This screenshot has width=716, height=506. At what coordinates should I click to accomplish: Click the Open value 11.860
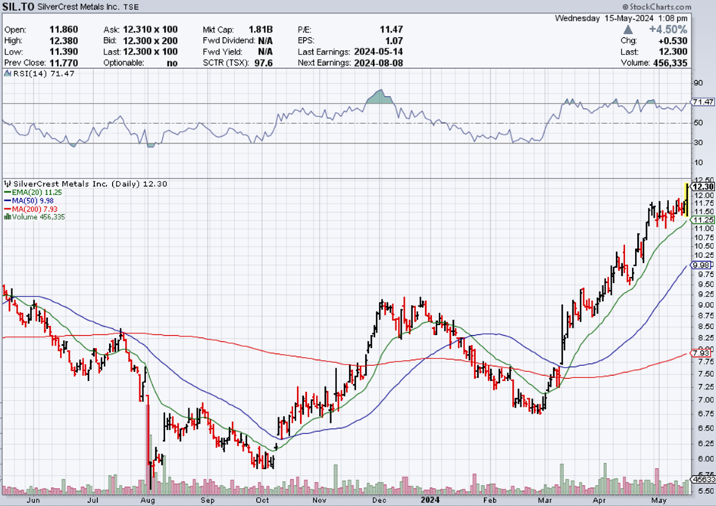point(64,29)
